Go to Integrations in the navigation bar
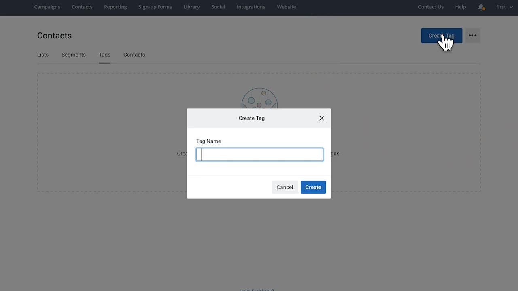This screenshot has width=518, height=291. click(251, 7)
